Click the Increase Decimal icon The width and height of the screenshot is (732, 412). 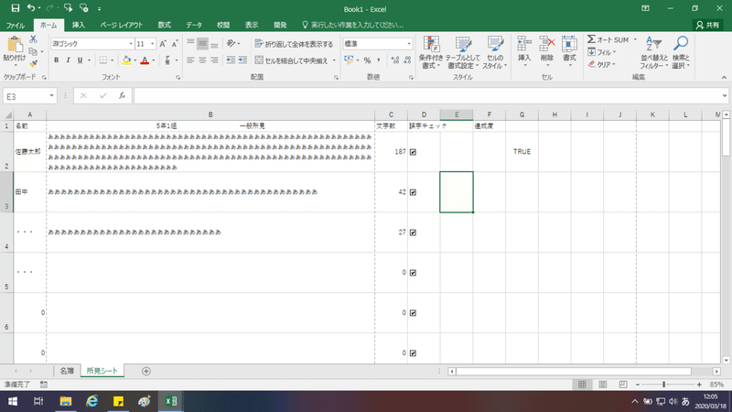click(x=395, y=60)
